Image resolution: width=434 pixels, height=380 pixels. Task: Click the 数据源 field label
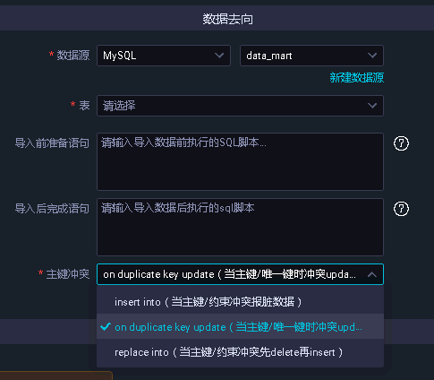[x=73, y=56]
